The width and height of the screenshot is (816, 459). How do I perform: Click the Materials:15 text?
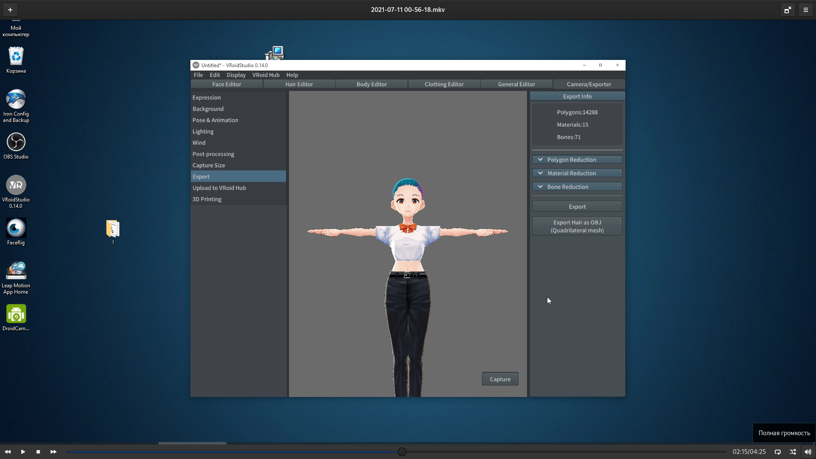pyautogui.click(x=572, y=125)
